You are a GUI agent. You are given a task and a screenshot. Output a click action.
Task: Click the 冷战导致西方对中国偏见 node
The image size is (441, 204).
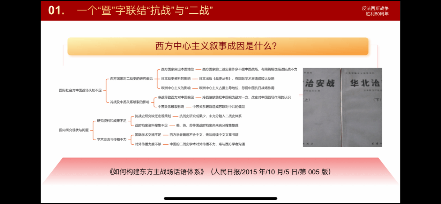(x=176, y=97)
